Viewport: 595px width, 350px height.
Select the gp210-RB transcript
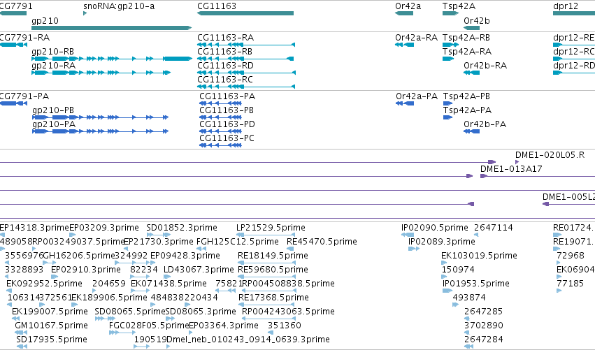point(112,59)
